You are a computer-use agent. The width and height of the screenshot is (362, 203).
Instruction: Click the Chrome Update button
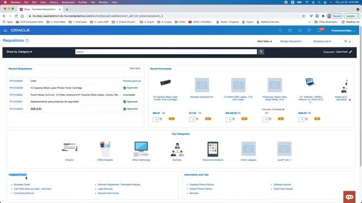coord(352,16)
